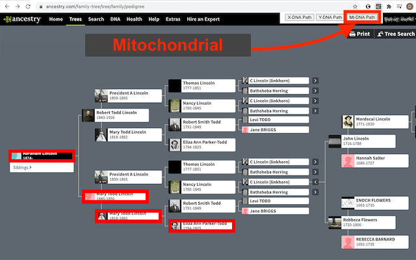416x260 pixels.
Task: Click the Print button label
Action: click(x=363, y=34)
